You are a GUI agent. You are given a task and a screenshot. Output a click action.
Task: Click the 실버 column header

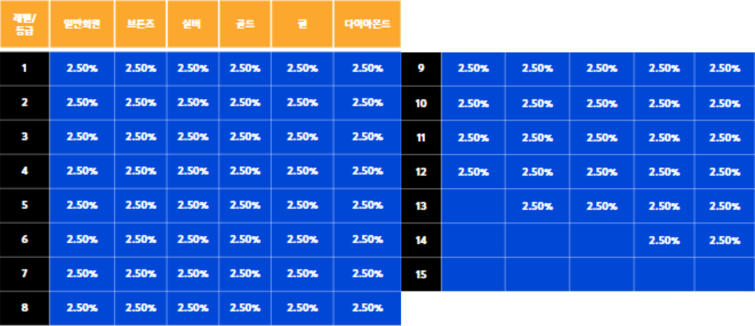click(193, 24)
